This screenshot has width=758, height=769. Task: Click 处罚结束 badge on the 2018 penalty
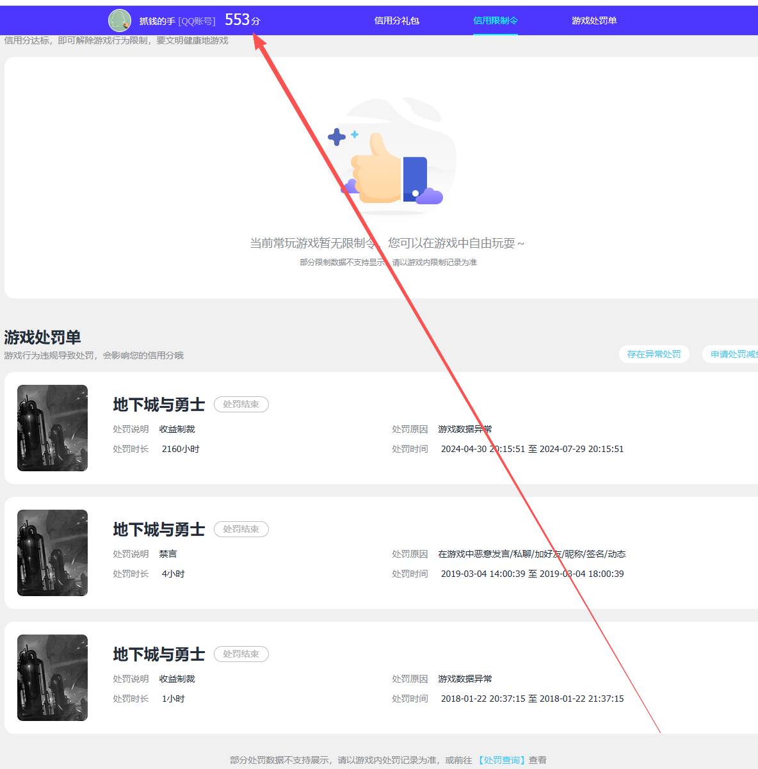click(241, 654)
